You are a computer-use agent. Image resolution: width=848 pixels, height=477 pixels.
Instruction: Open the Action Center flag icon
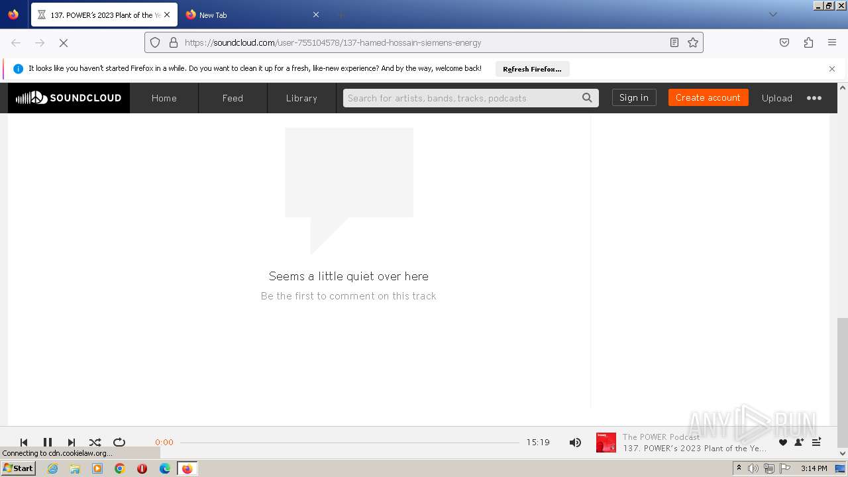(x=785, y=468)
